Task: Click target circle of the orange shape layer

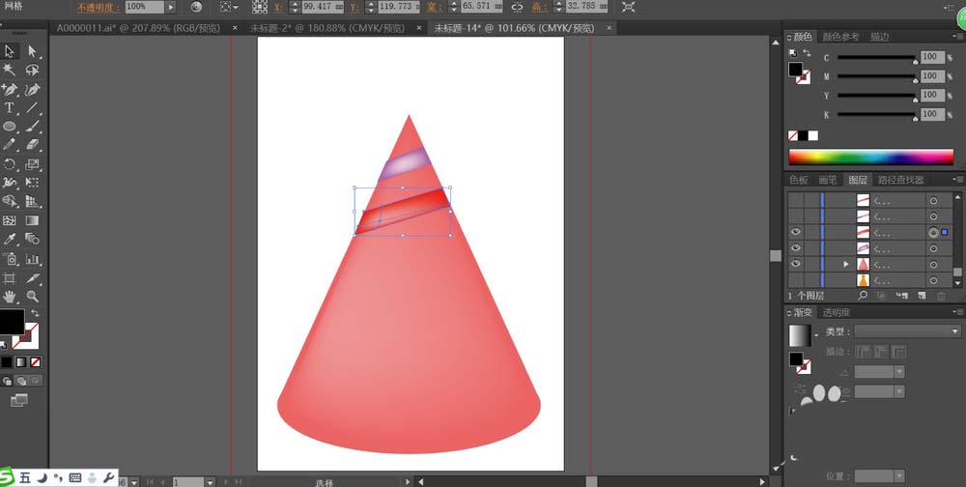Action: (x=933, y=280)
